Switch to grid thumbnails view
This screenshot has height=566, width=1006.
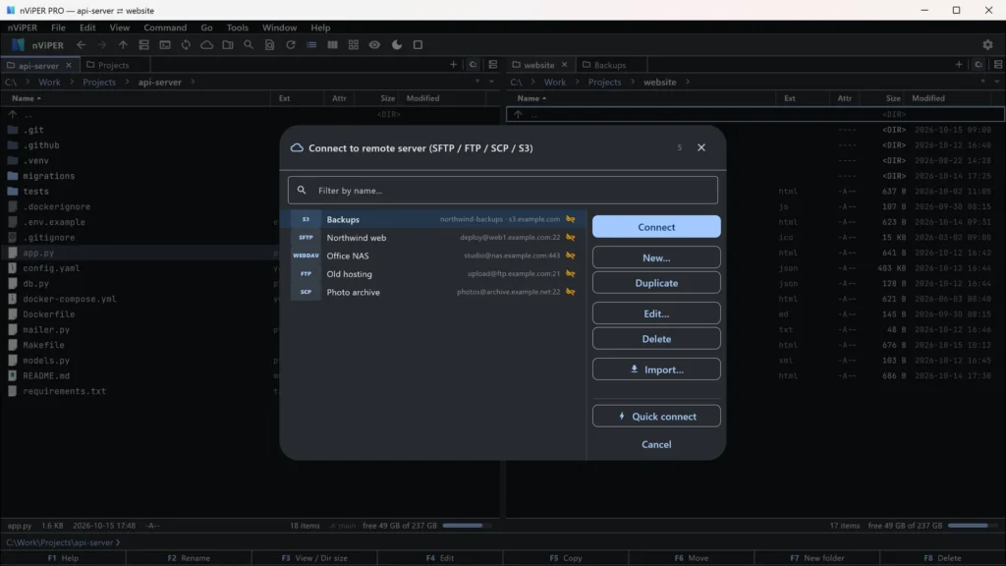click(x=354, y=45)
